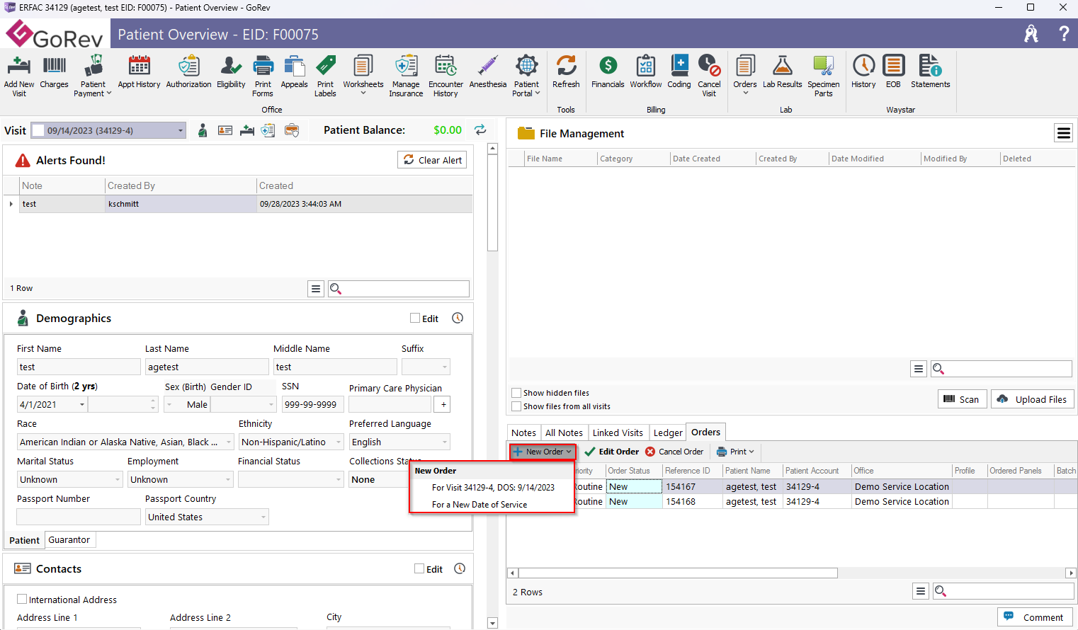The width and height of the screenshot is (1078, 630).
Task: Open the Authorization tool
Action: [188, 72]
